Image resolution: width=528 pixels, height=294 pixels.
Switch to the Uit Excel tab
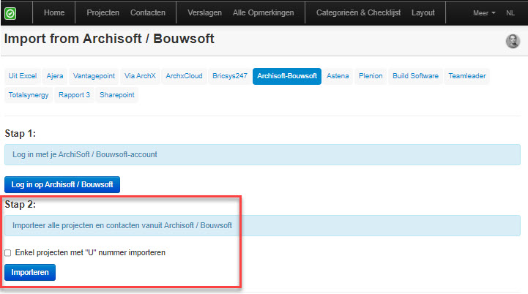click(22, 76)
